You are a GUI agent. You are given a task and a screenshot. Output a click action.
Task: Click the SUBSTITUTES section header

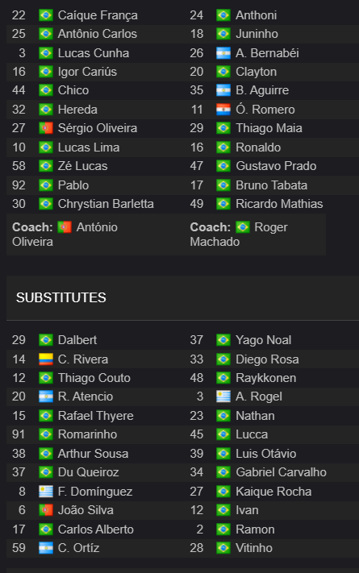click(61, 297)
